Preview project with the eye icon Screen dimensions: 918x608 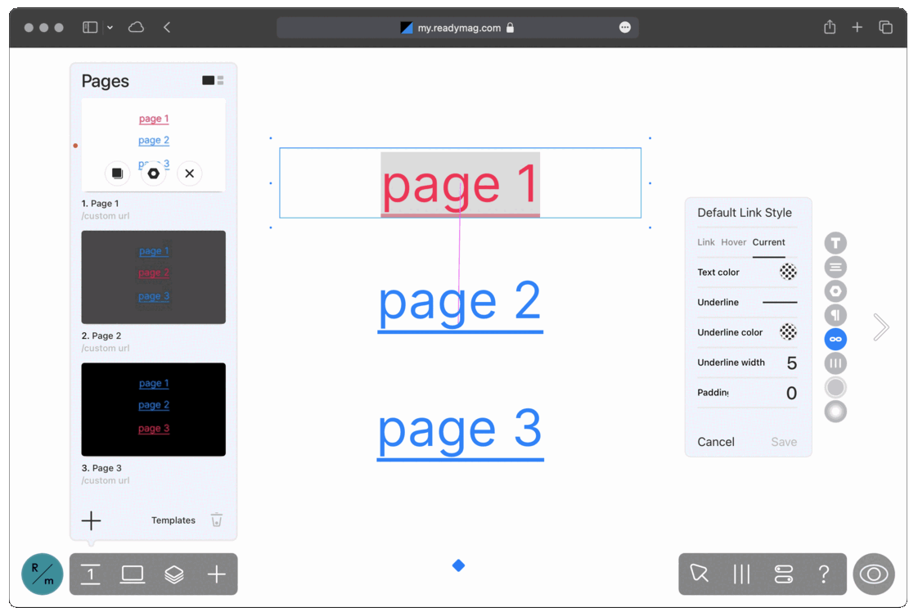[x=874, y=574]
